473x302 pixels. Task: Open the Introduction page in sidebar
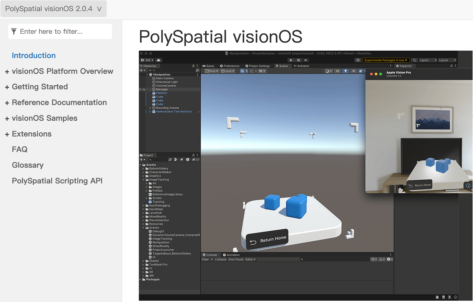click(34, 55)
